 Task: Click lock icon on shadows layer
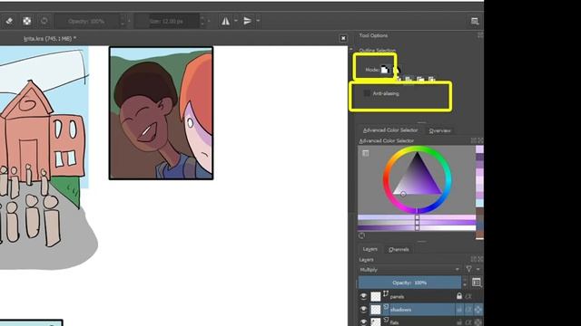(x=459, y=310)
